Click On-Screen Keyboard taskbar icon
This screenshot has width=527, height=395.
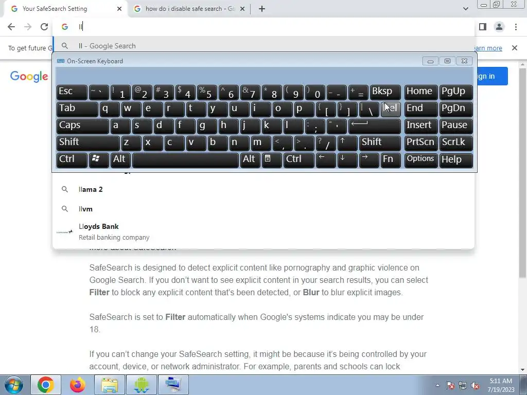click(173, 385)
